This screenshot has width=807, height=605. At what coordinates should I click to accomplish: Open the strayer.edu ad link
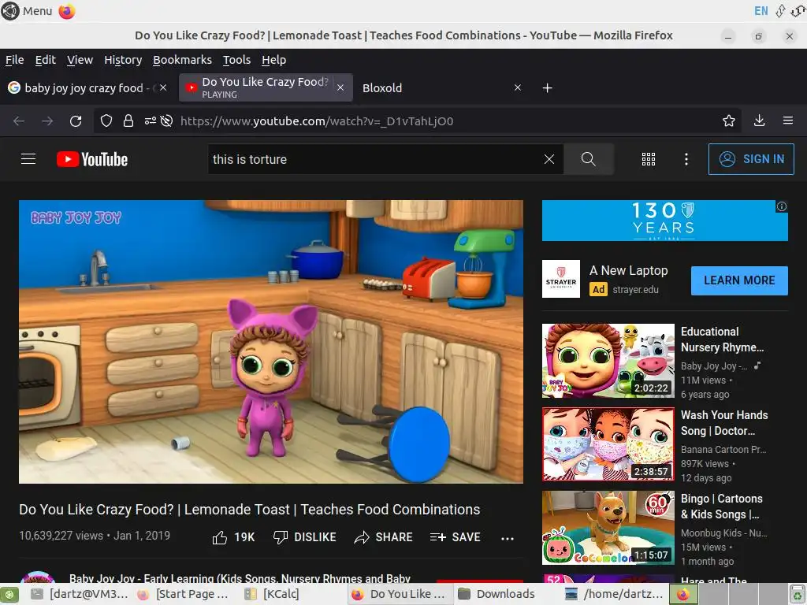636,290
